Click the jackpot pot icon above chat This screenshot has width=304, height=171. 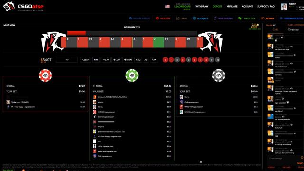(x=255, y=26)
